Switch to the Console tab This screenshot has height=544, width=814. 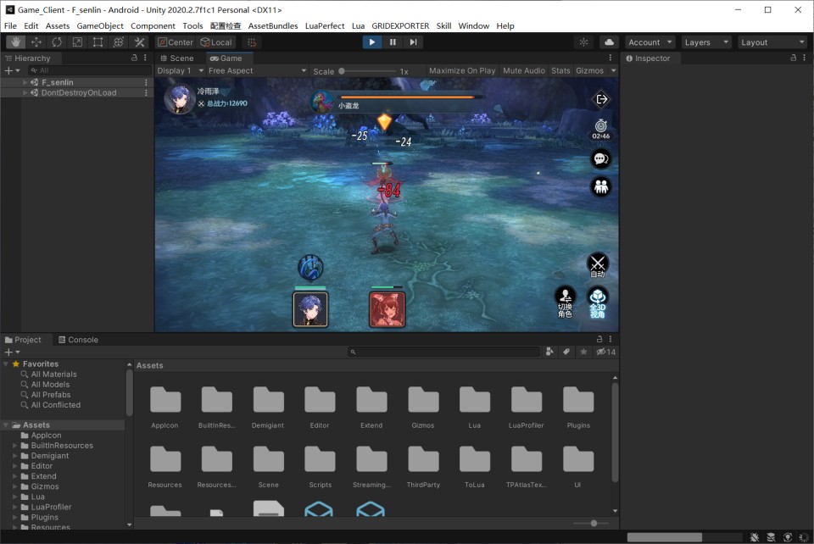pos(77,340)
